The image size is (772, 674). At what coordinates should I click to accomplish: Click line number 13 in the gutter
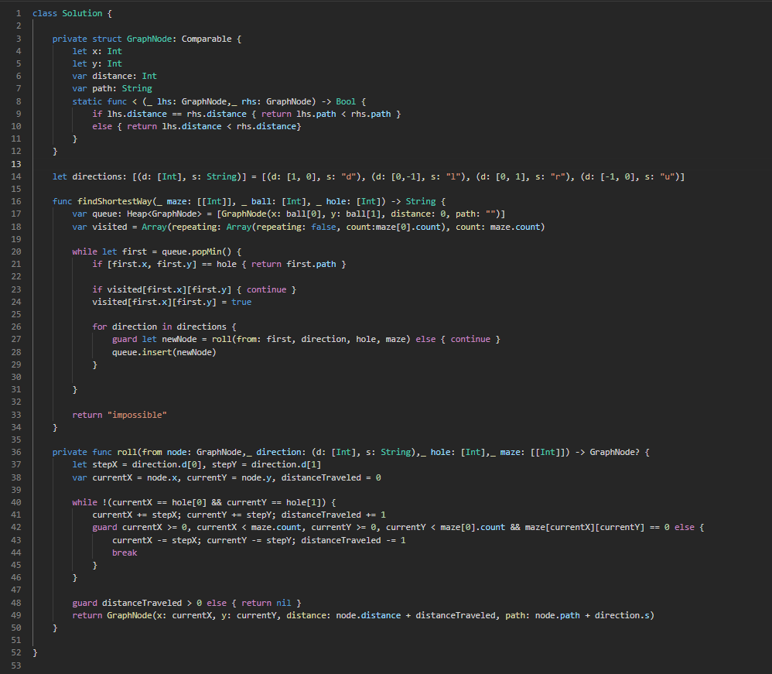coord(16,164)
